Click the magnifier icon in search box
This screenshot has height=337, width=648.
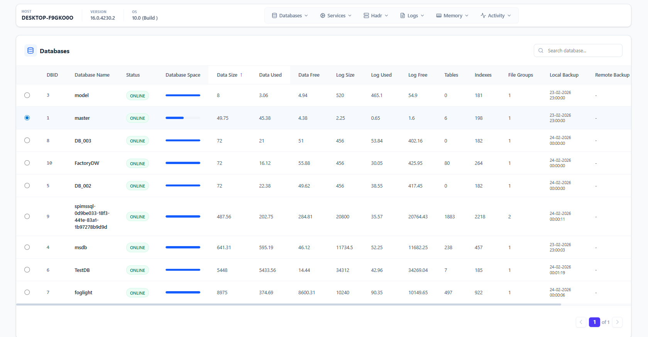coord(541,51)
